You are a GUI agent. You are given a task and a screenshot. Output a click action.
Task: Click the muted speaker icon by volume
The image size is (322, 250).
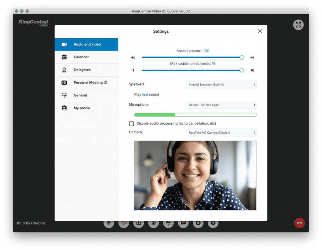click(133, 58)
